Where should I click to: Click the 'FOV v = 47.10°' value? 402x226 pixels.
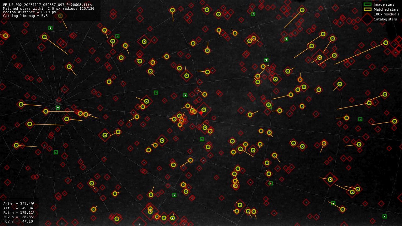(19, 221)
